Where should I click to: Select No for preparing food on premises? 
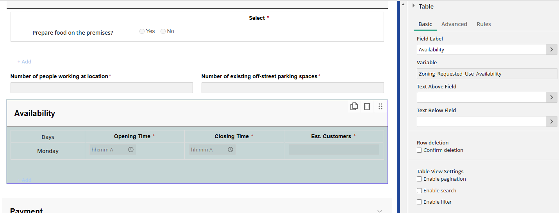(163, 31)
